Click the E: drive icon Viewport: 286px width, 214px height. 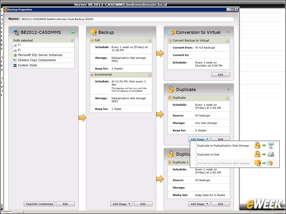(x=15, y=50)
